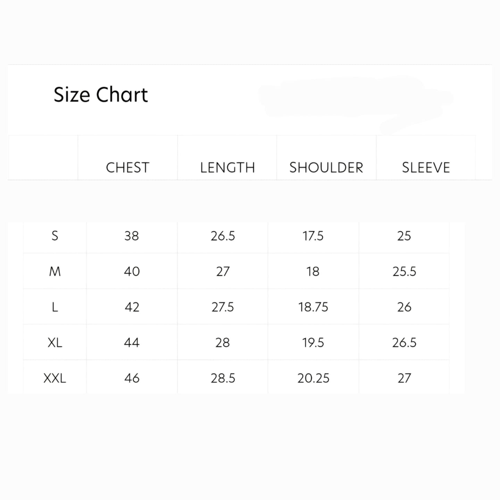The image size is (500, 500).
Task: Click chest value 44 in XL row
Action: (x=132, y=343)
